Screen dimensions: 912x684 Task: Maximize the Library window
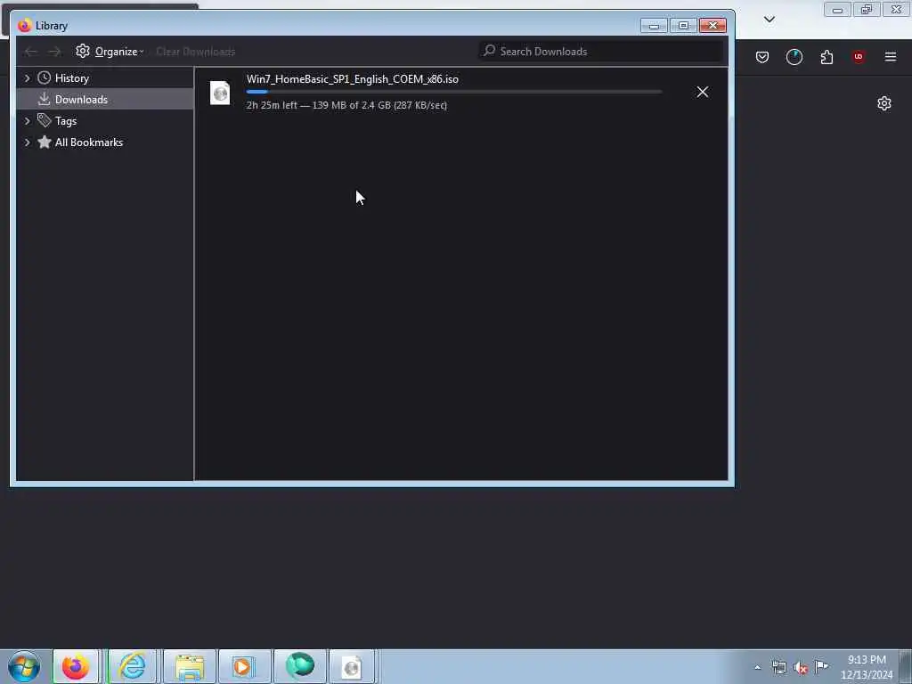coord(683,26)
